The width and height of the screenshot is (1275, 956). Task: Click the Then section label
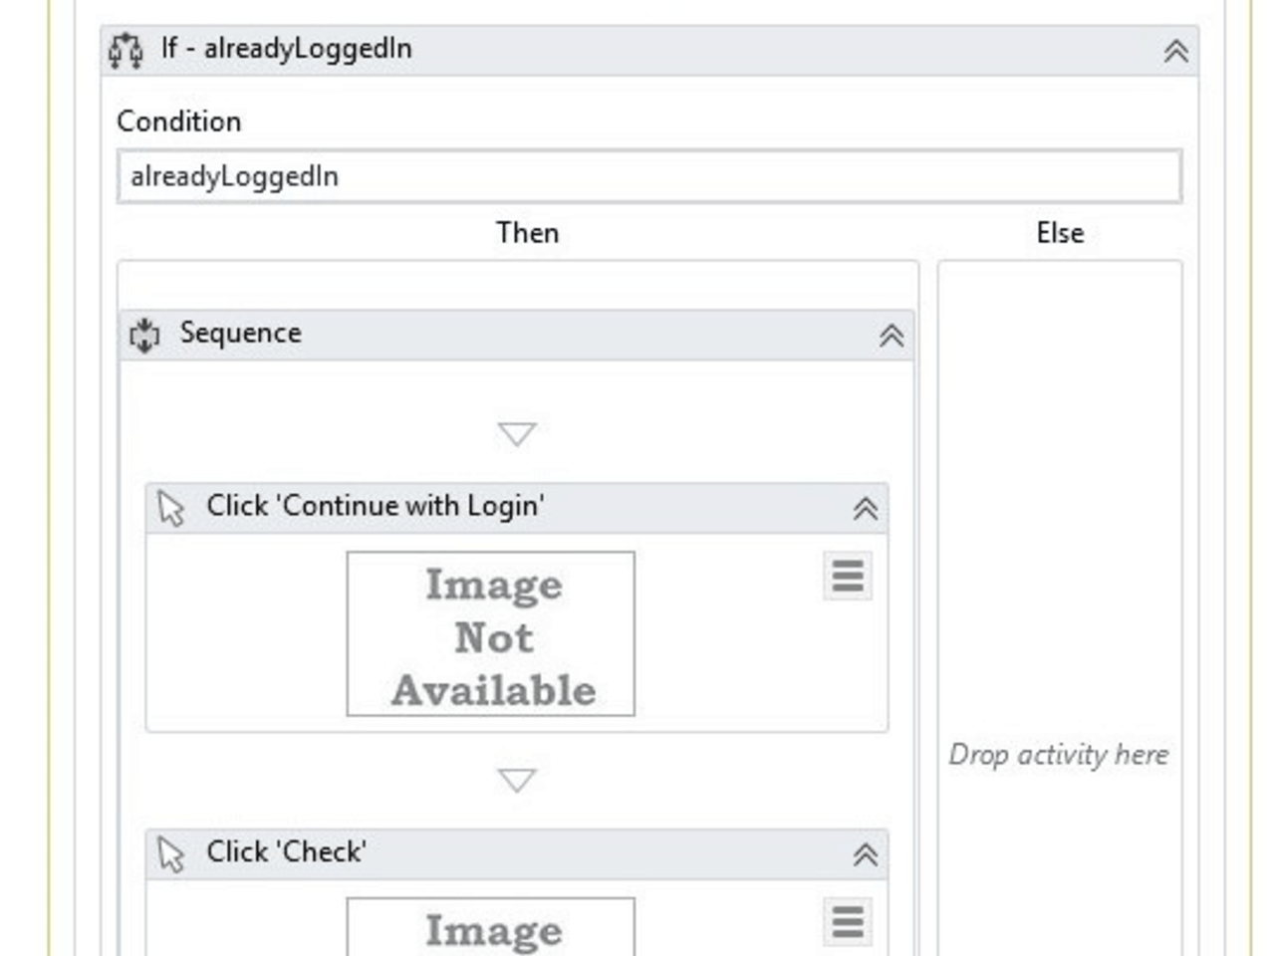pos(528,232)
